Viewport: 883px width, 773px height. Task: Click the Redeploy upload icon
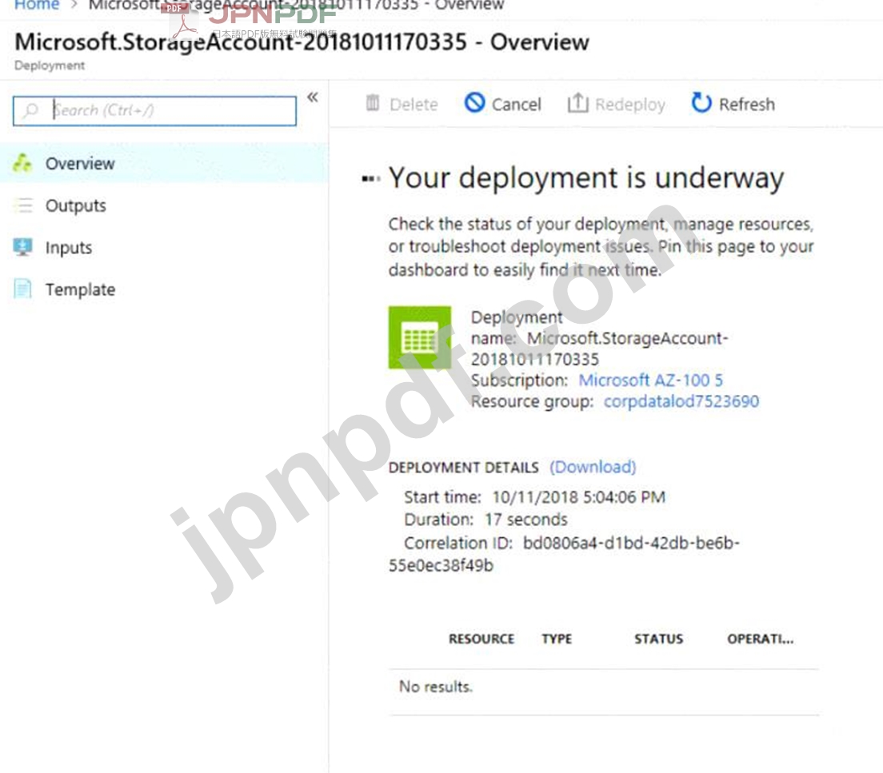[x=577, y=102]
